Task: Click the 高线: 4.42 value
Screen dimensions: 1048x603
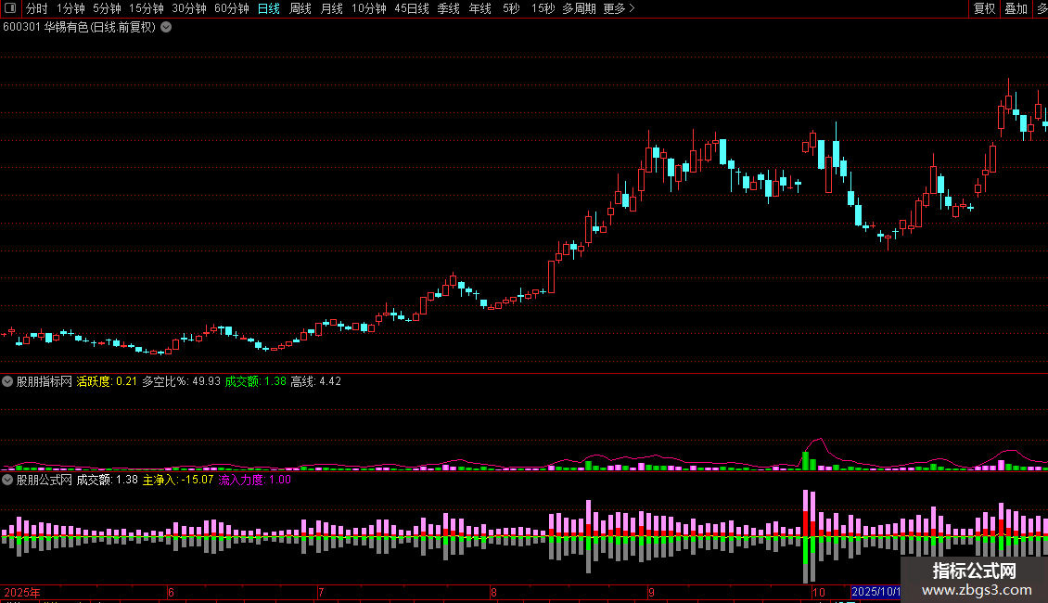Action: [315, 381]
